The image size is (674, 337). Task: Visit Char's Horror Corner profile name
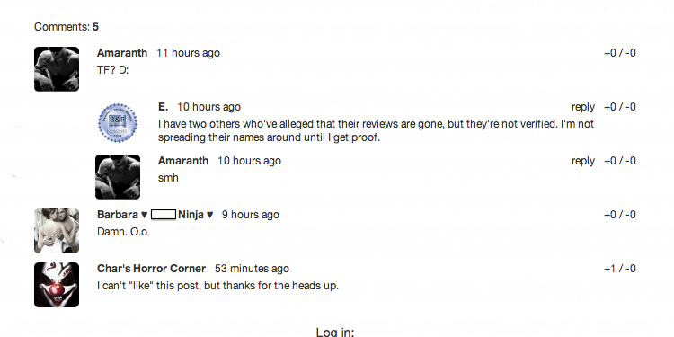[151, 269]
